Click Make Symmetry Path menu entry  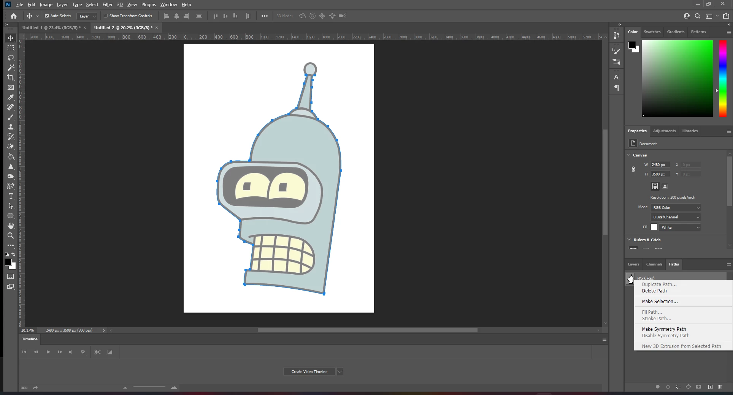pyautogui.click(x=664, y=329)
